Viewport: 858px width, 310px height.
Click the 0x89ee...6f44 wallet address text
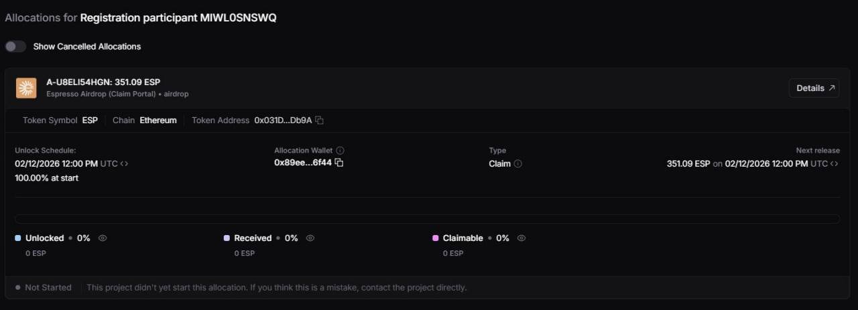coord(303,163)
